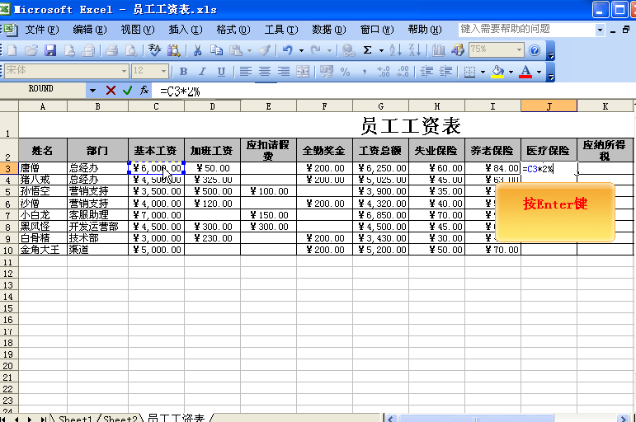Launch the Chart Wizard
Image resolution: width=636 pixels, height=422 pixels.
point(438,50)
